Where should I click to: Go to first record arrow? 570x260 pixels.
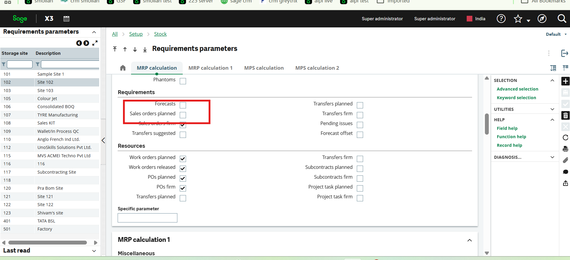point(115,49)
